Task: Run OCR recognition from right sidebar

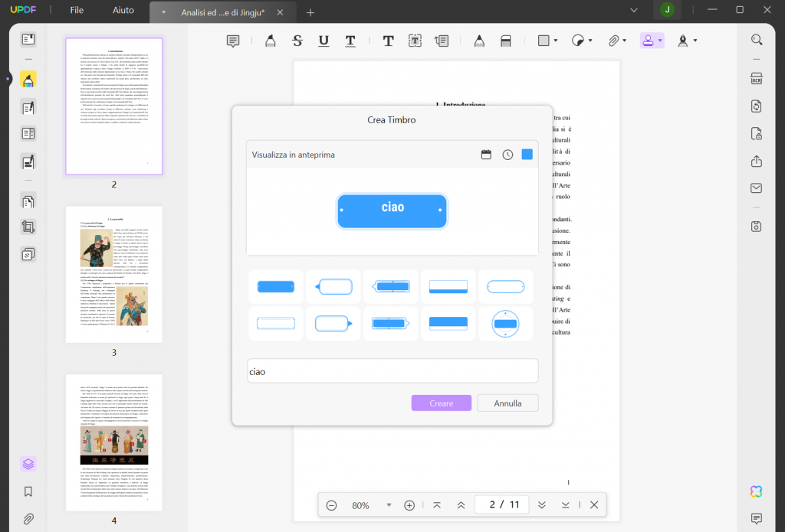Action: (x=757, y=79)
